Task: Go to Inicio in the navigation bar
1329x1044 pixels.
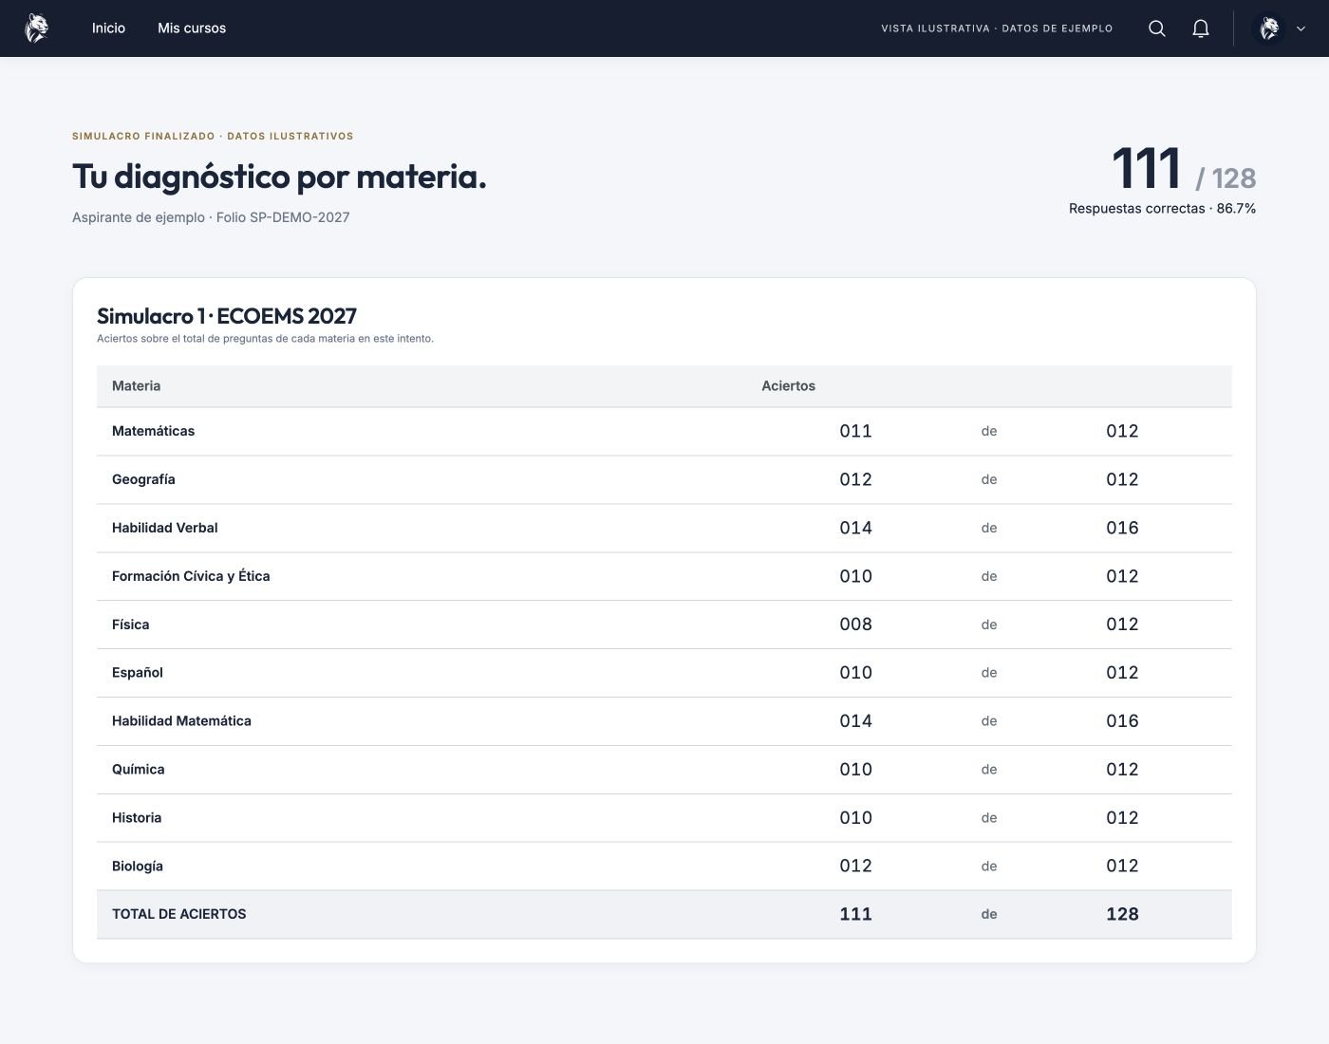Action: [x=108, y=28]
